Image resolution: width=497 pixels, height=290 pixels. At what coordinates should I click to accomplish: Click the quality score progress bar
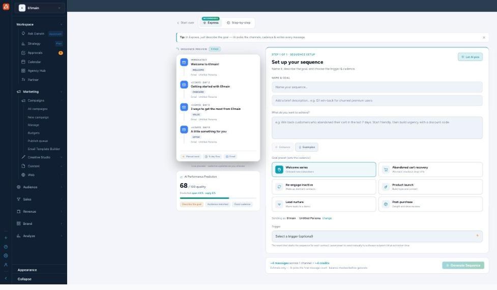[218, 198]
